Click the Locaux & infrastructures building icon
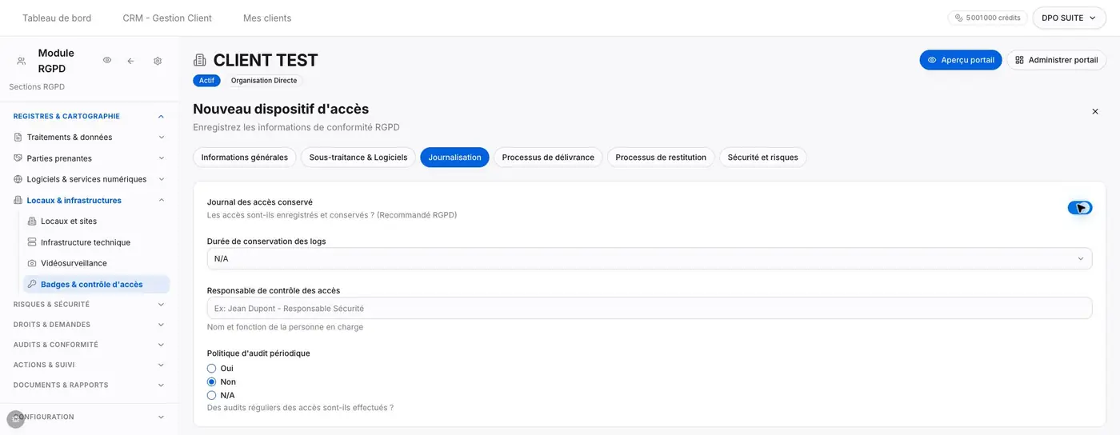The width and height of the screenshot is (1120, 435). tap(18, 201)
